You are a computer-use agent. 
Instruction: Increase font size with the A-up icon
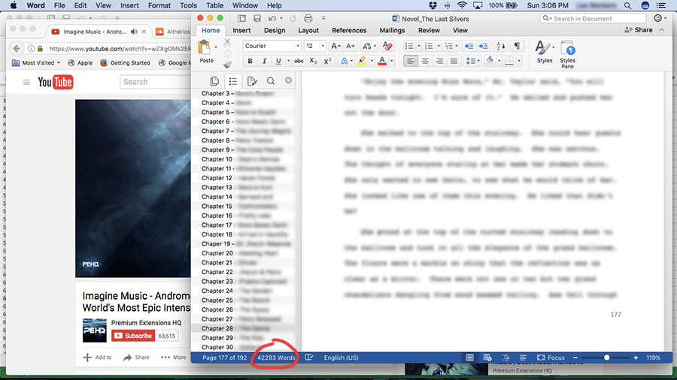336,46
